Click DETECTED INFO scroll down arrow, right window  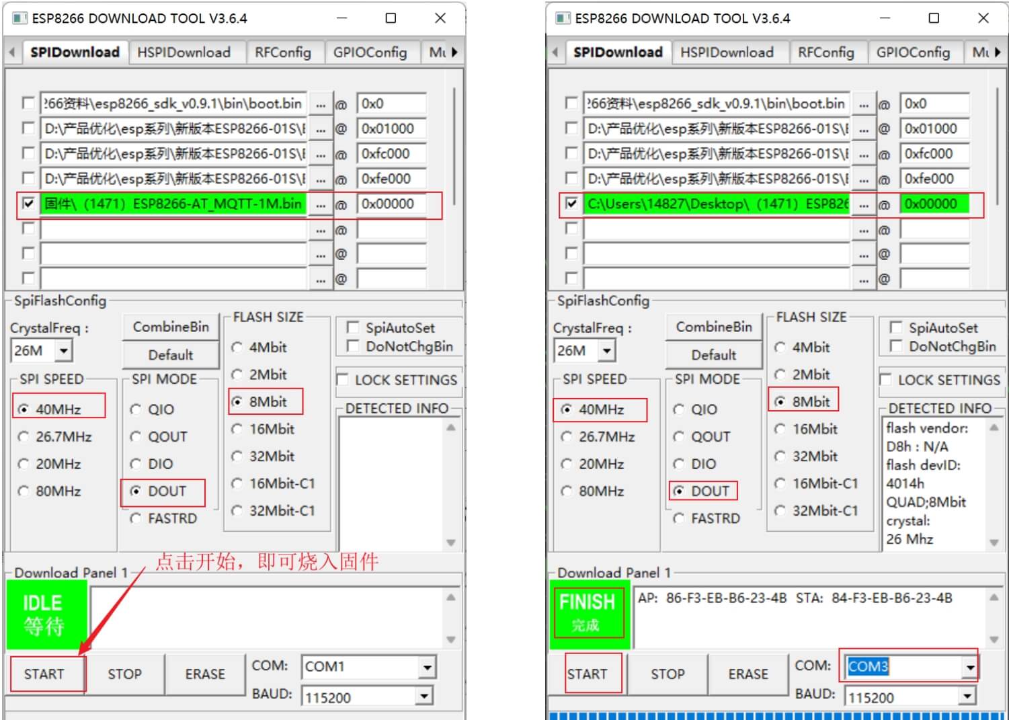tap(994, 543)
